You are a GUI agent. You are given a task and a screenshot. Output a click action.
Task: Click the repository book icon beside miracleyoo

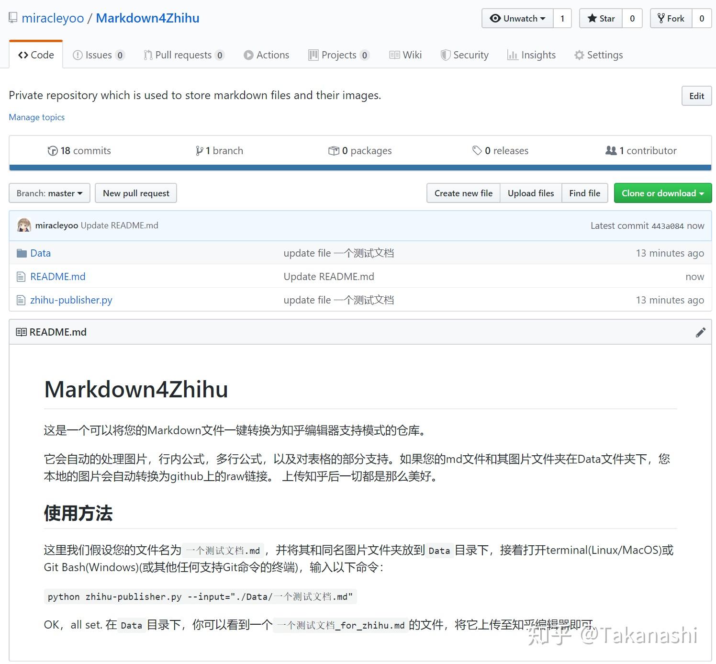(x=13, y=19)
